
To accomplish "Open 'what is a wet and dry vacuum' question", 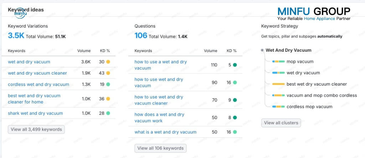I will [165, 132].
